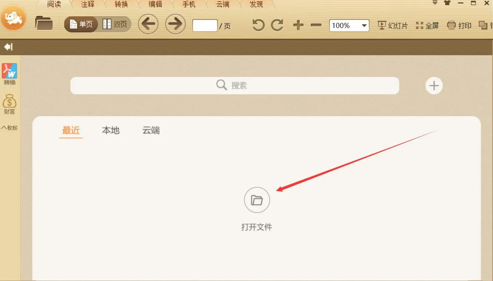Screen dimensions: 493x281
Task: Click the 搜索 search field
Action: tap(235, 85)
